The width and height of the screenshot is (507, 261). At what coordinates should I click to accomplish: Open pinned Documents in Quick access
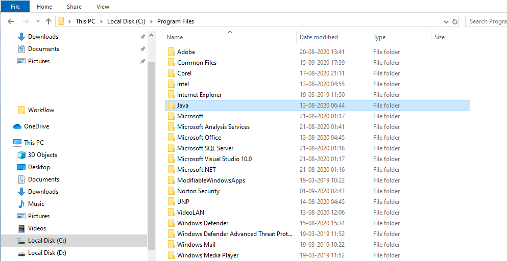[43, 49]
